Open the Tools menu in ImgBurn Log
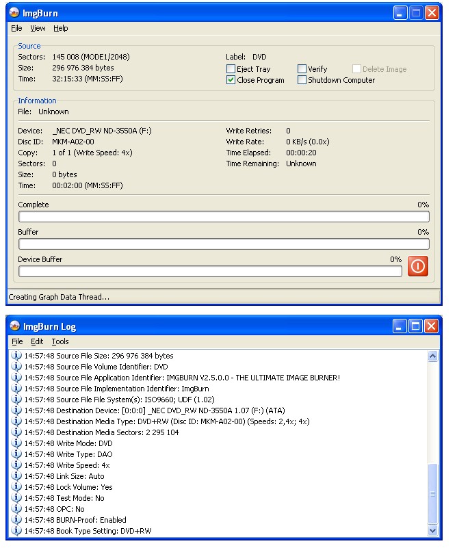This screenshot has height=548, width=457. [x=60, y=341]
